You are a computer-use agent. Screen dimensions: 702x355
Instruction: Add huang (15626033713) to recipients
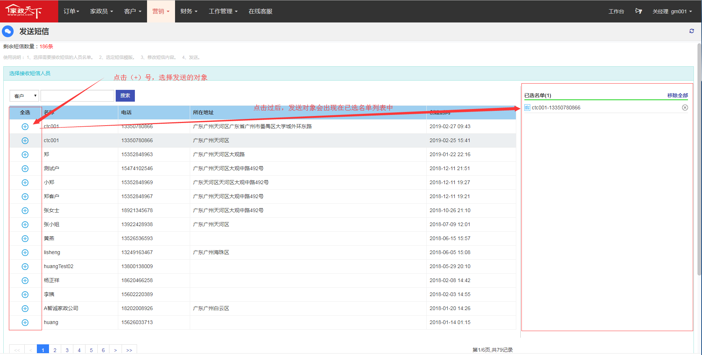pos(25,323)
